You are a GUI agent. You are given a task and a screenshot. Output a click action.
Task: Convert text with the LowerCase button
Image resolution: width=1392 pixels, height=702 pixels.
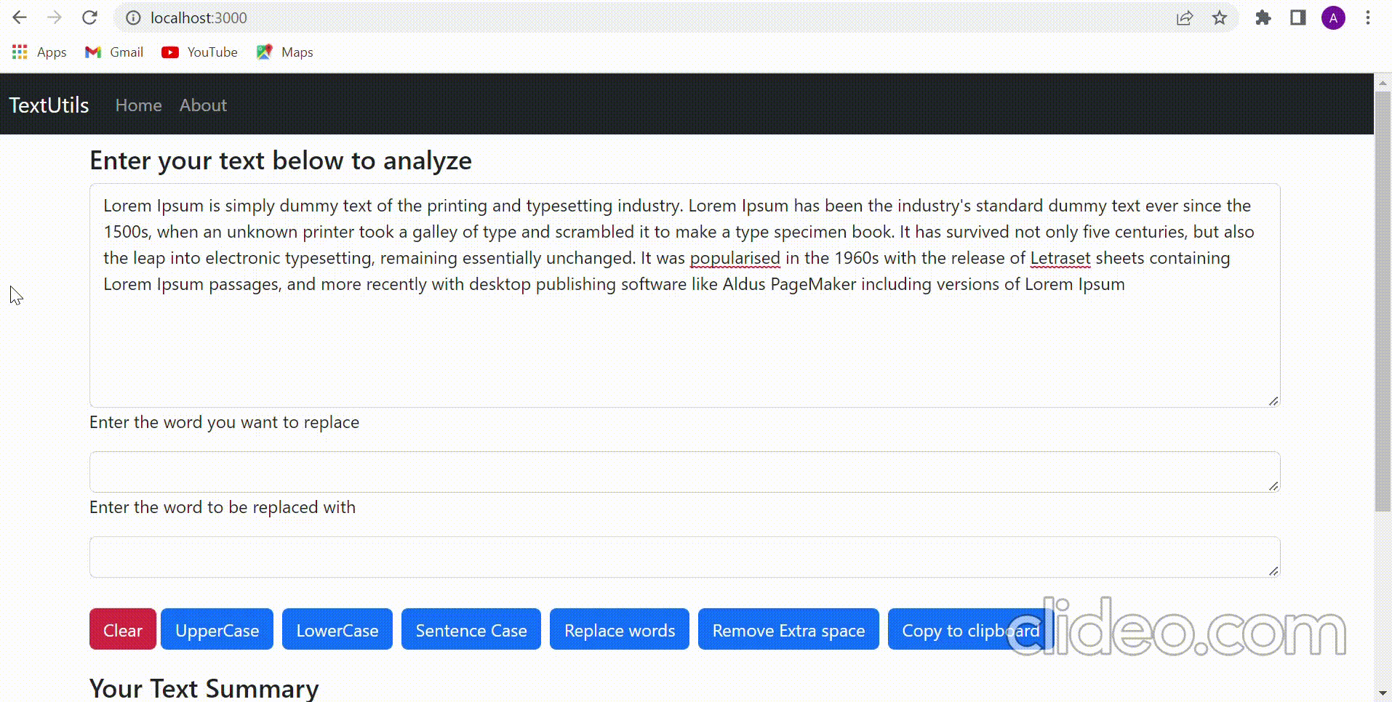click(337, 629)
